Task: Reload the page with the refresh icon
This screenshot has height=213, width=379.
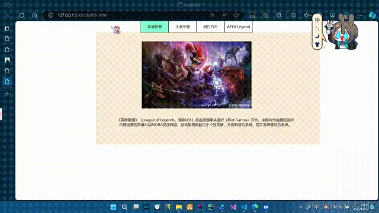Action: (x=21, y=15)
